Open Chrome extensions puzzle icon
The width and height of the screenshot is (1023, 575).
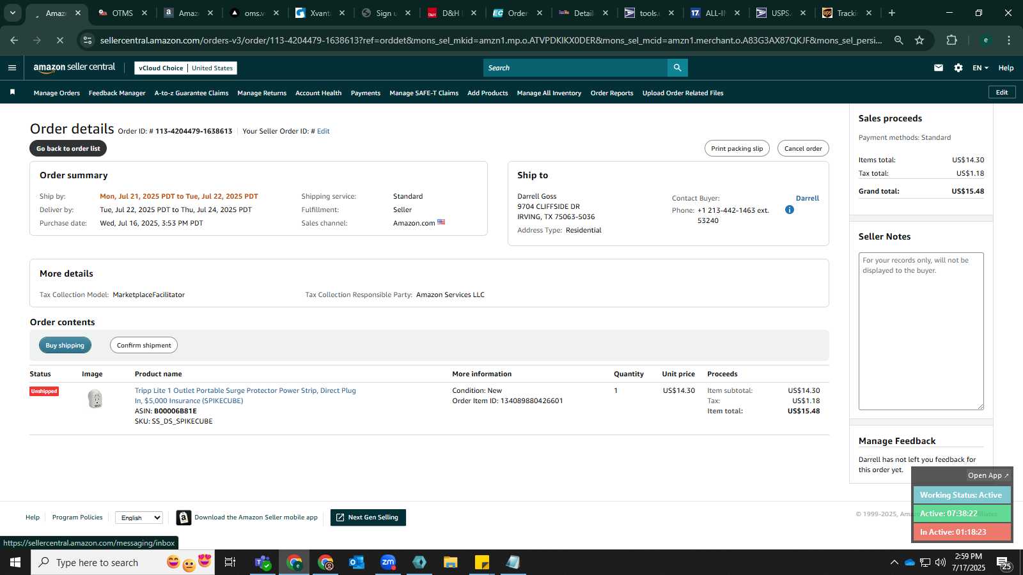click(x=951, y=40)
